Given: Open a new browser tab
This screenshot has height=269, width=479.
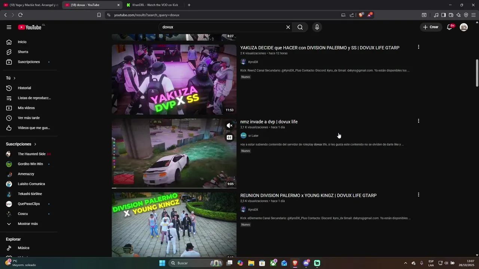Looking at the screenshot, I should pyautogui.click(x=189, y=5).
